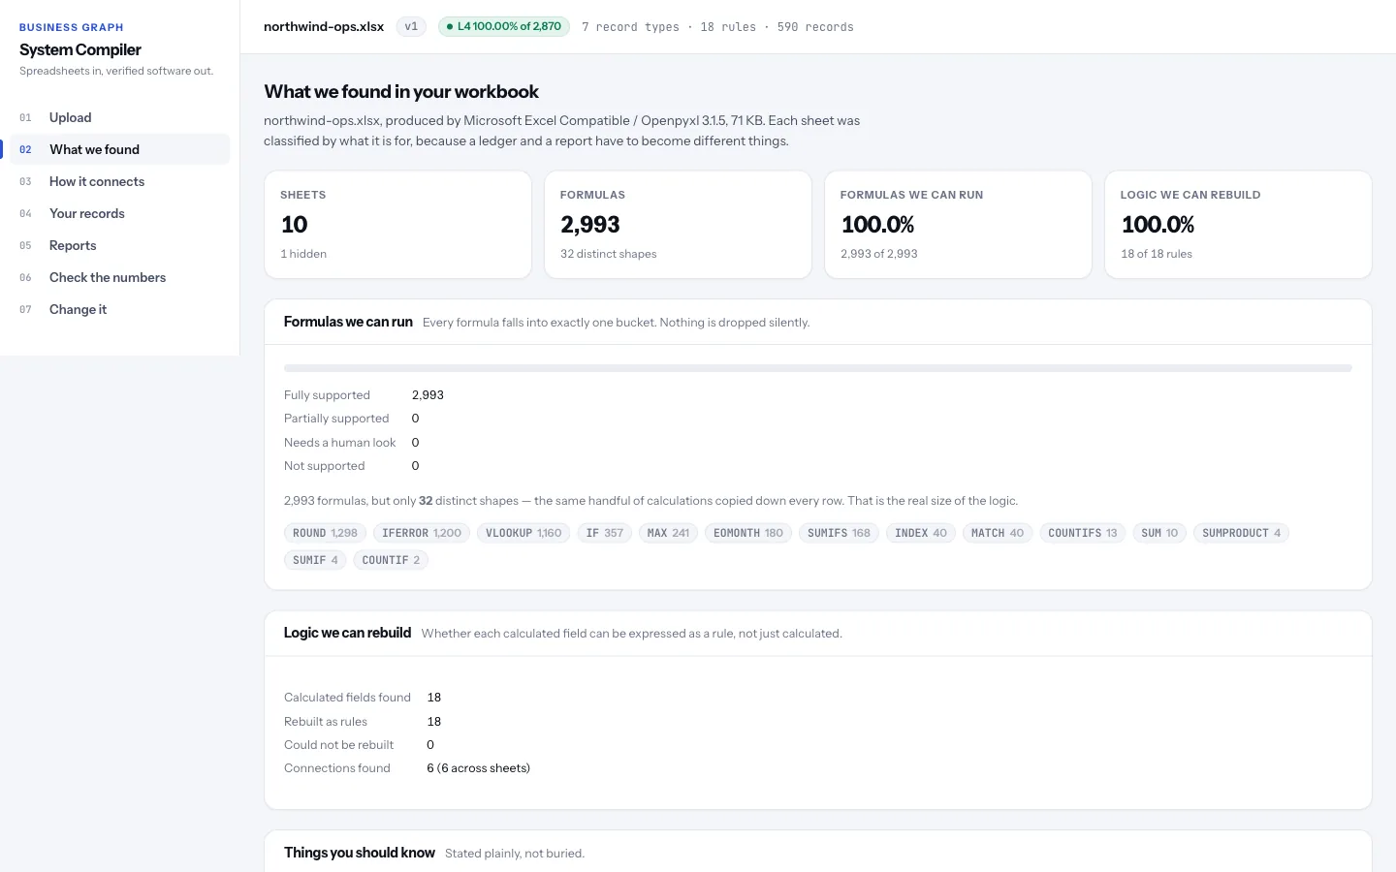Click the SUMIF 4 function chip
The height and width of the screenshot is (872, 1396).
click(x=315, y=560)
